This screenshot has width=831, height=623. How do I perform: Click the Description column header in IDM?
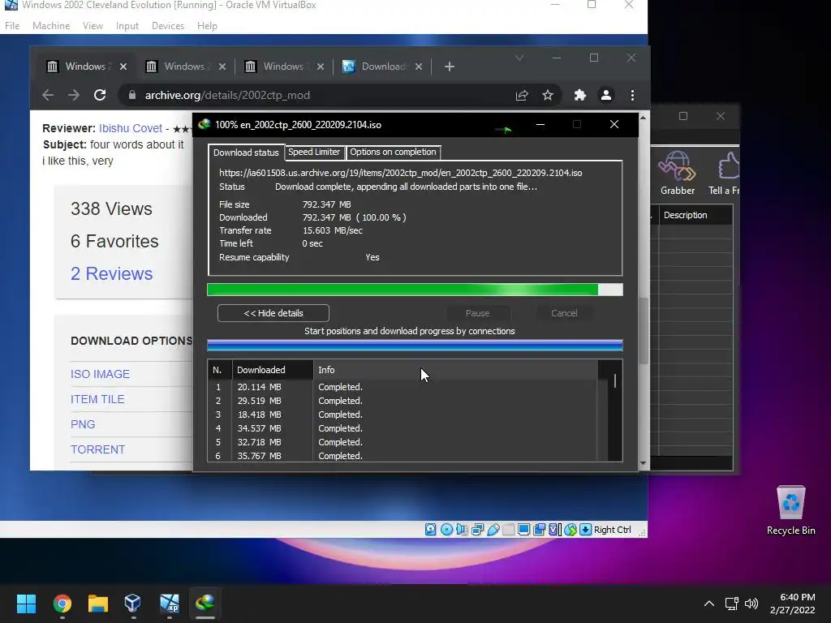[x=695, y=215]
